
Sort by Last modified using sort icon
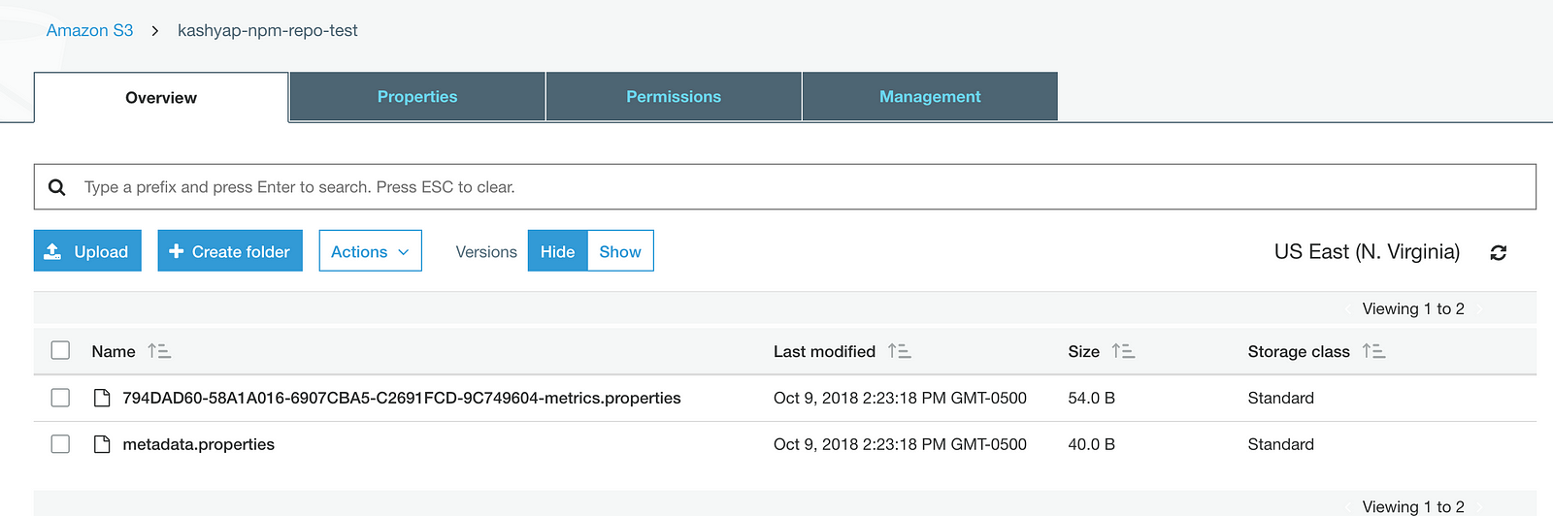(x=899, y=351)
